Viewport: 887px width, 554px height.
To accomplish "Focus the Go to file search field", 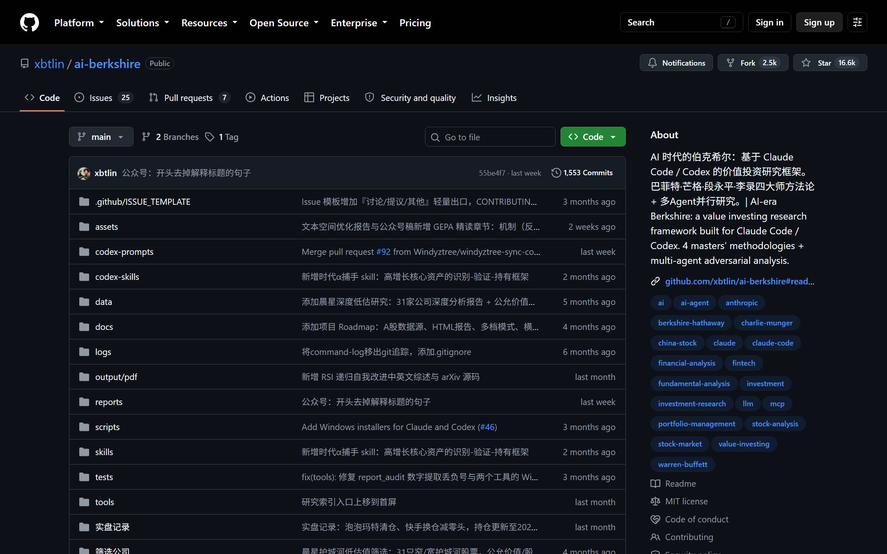I will [490, 137].
